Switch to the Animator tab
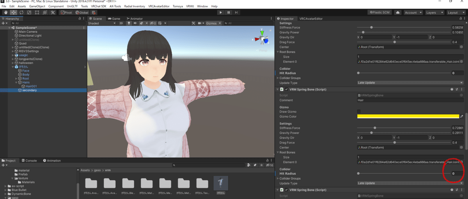Image resolution: width=468 pixels, height=199 pixels. (x=134, y=19)
